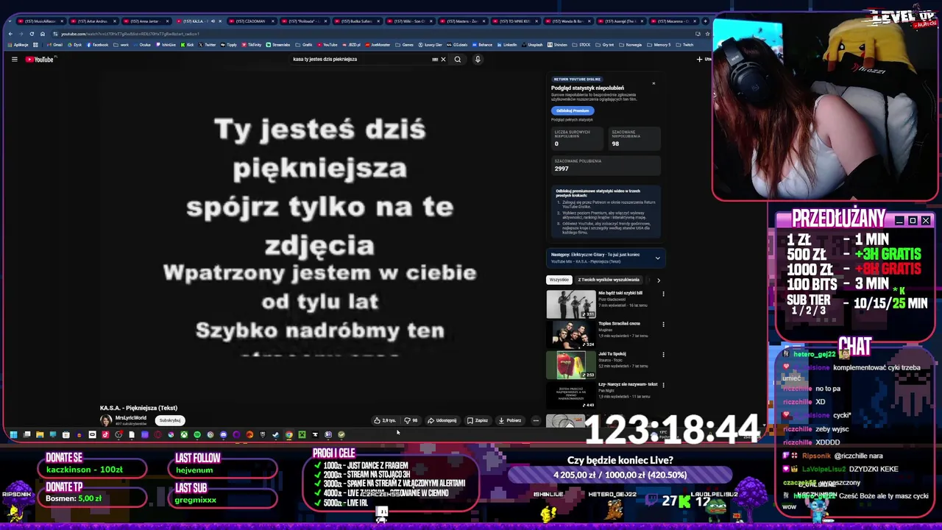Open MrsLyricWorld channel avatar
Image resolution: width=942 pixels, height=530 pixels.
pyautogui.click(x=106, y=420)
